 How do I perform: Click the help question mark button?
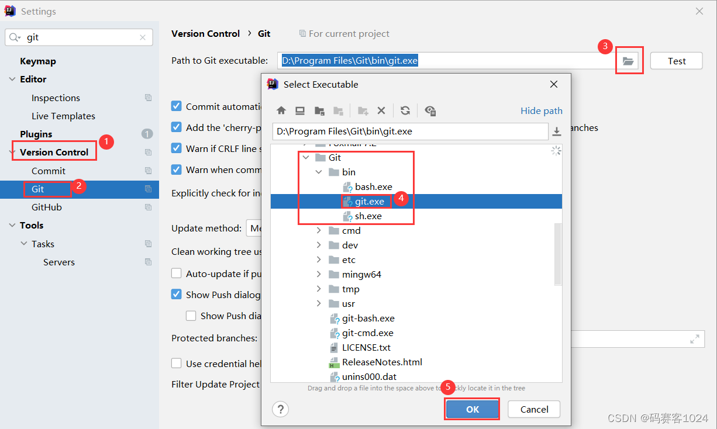(x=281, y=409)
